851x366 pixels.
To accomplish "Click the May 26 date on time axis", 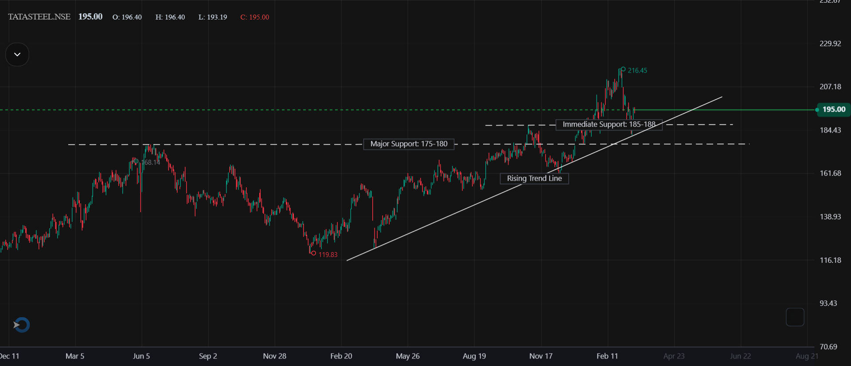I will tap(408, 356).
